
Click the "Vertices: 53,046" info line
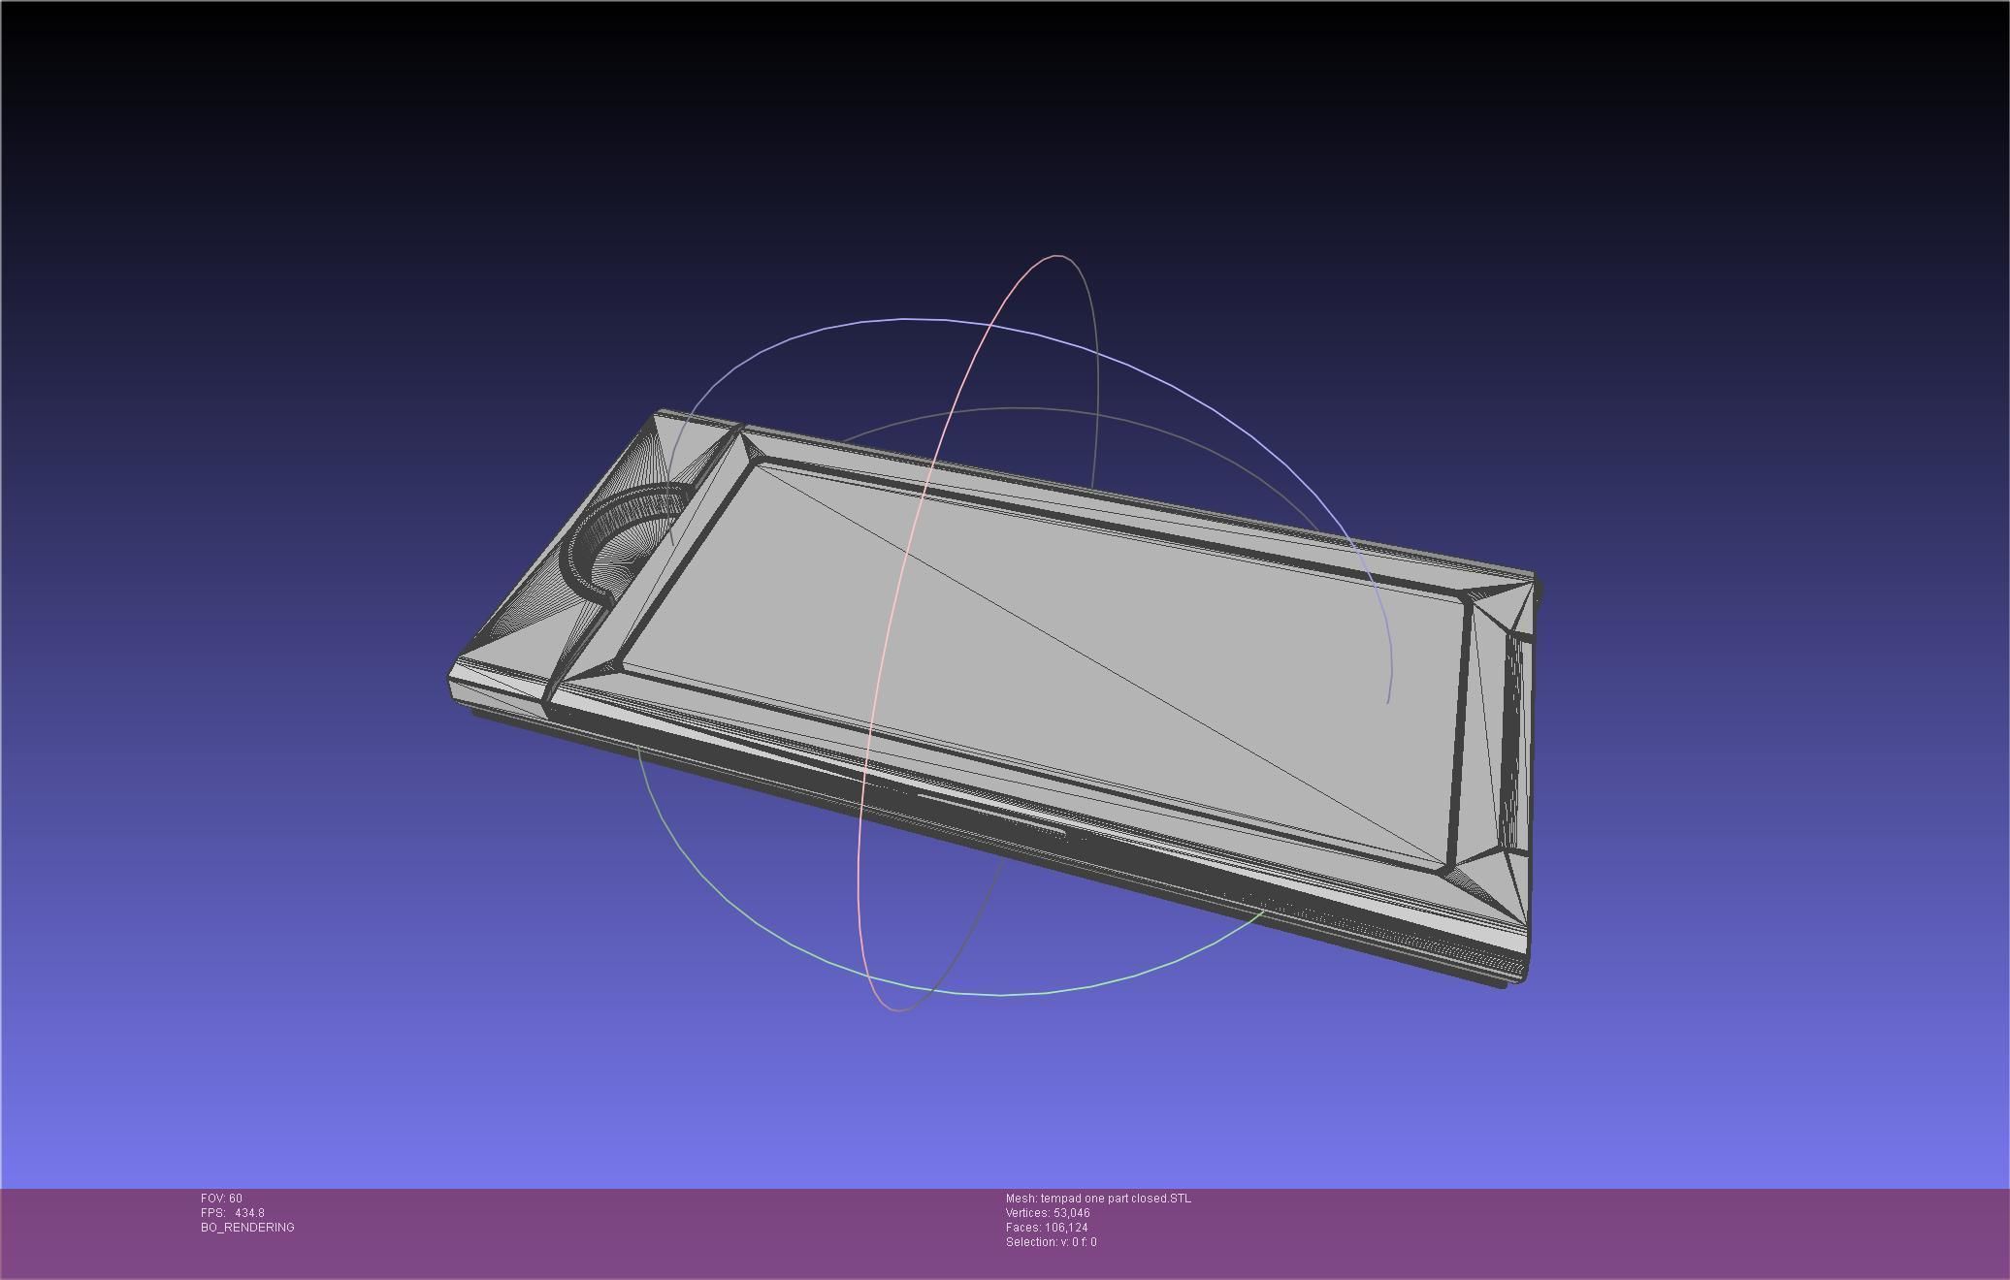1048,1213
